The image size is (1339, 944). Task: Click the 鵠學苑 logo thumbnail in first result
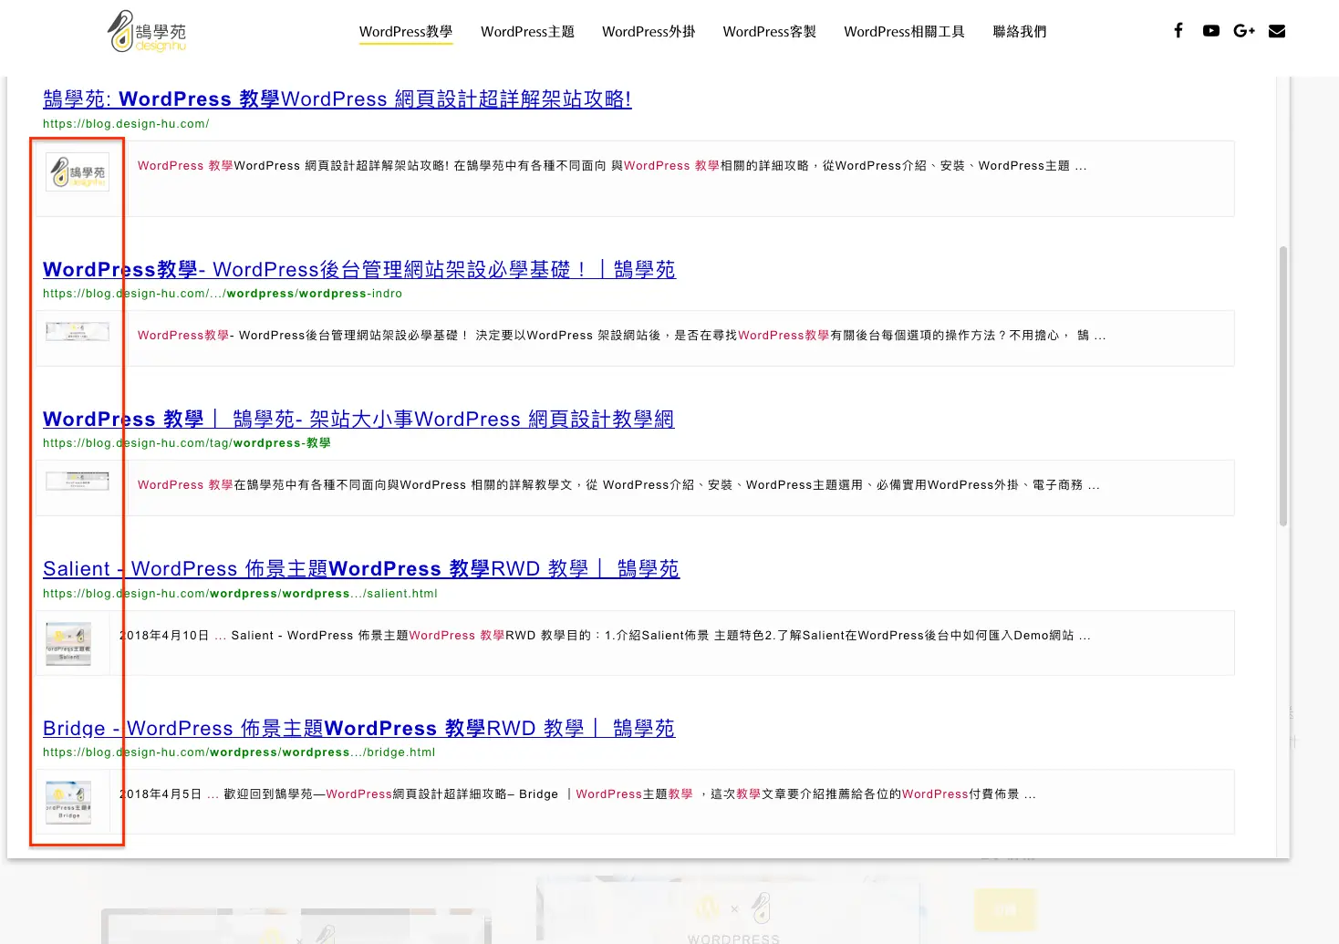pos(78,171)
